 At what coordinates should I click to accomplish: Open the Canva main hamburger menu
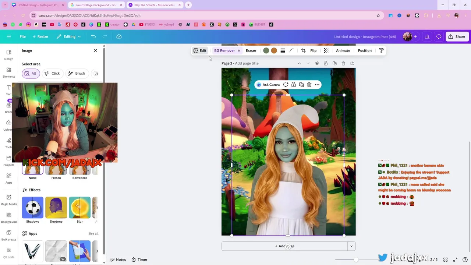point(9,36)
